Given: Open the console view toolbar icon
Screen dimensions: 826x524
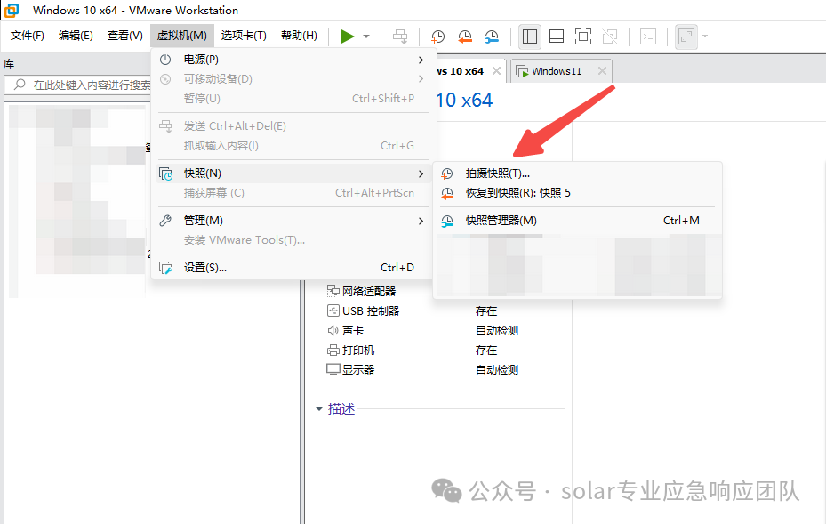Looking at the screenshot, I should [648, 36].
